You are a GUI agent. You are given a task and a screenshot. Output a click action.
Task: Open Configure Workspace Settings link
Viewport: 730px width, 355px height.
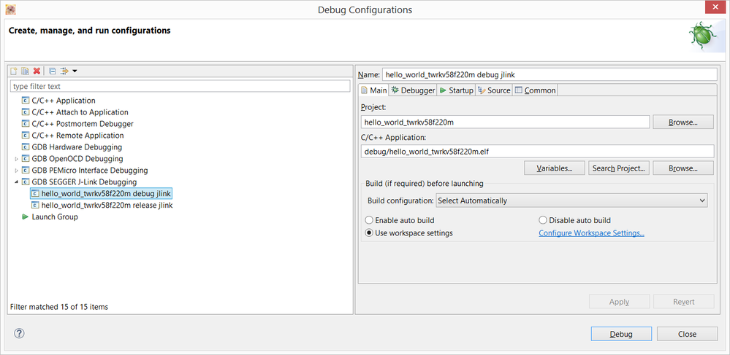click(591, 233)
